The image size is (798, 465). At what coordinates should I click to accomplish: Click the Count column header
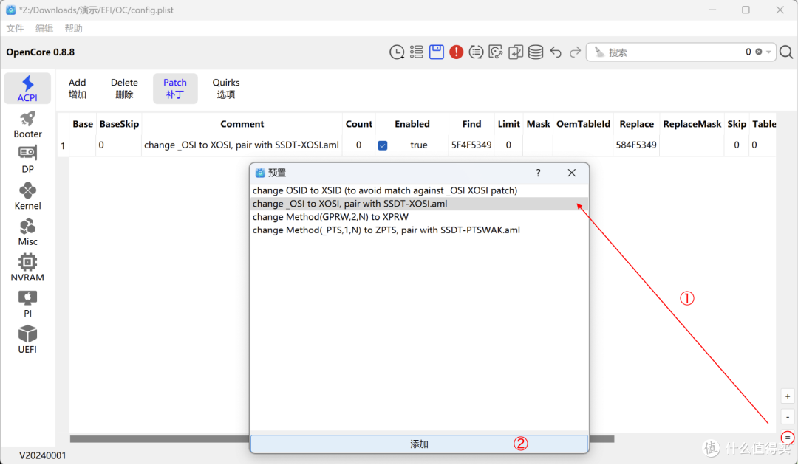point(359,124)
